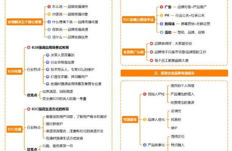Image resolution: width=232 pixels, height=151 pixels.
Task: Select the orange B2C传播 node
Action: [14, 129]
